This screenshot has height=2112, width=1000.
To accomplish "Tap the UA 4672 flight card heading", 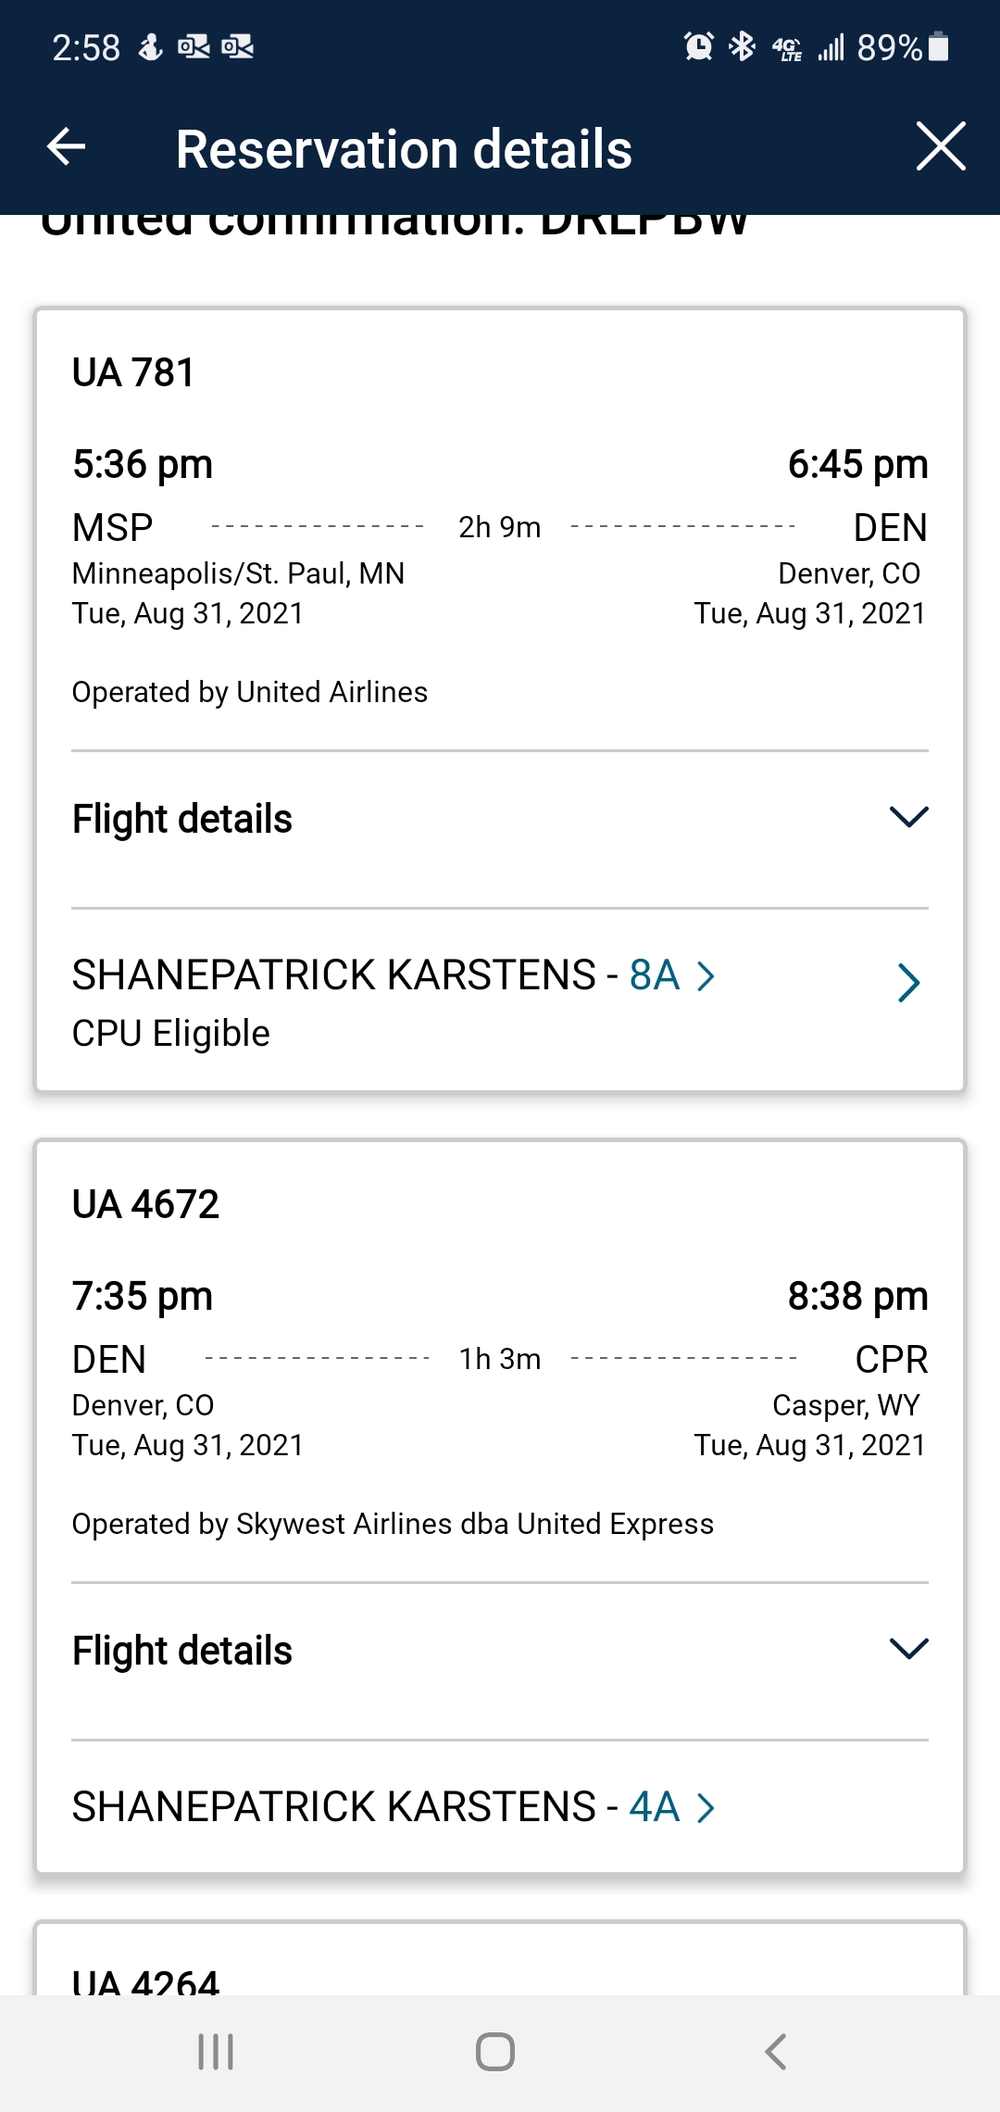I will pyautogui.click(x=145, y=1204).
